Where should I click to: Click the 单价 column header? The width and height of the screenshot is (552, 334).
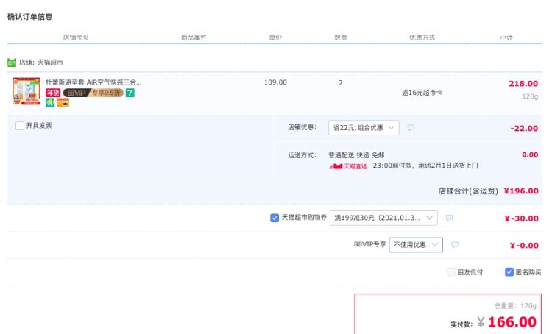(x=275, y=38)
